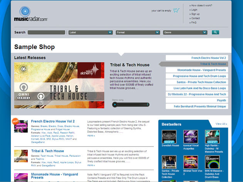Filter by Stylus RMX format under French Electro listing

58,139
